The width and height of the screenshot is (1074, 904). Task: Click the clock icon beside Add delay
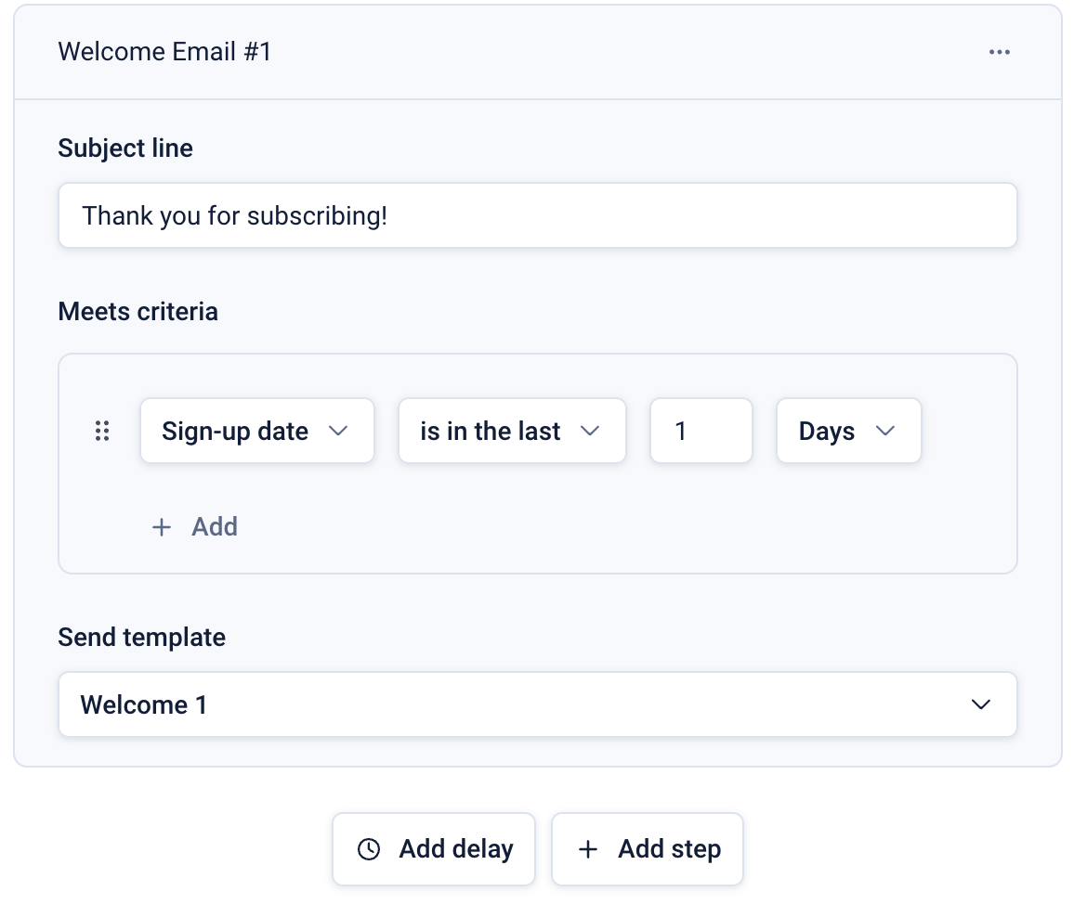click(369, 849)
